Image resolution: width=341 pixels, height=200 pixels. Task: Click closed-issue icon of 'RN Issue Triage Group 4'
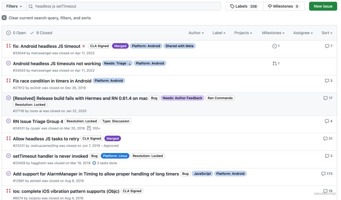[9, 121]
